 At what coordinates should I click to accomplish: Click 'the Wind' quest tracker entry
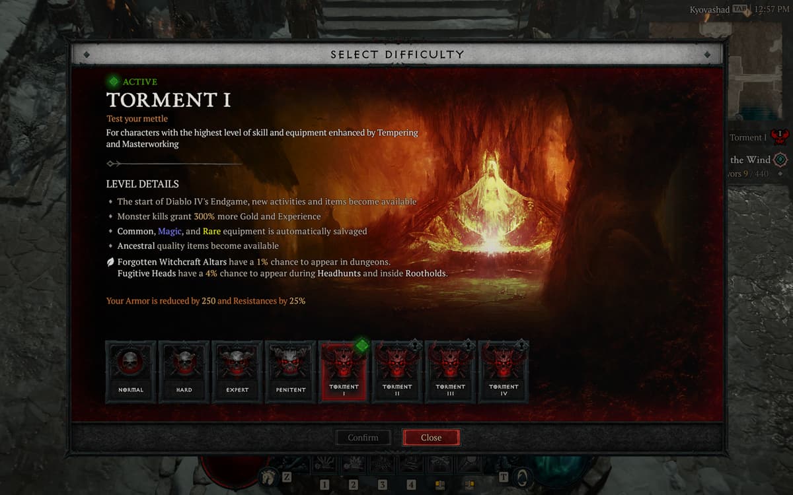[751, 159]
